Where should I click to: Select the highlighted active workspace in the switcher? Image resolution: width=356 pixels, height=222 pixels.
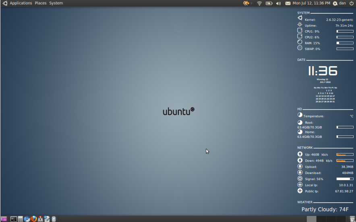coord(312,219)
